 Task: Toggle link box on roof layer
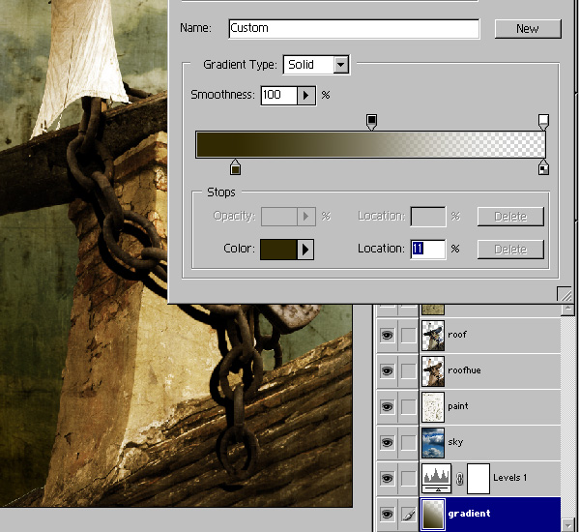[x=408, y=335]
